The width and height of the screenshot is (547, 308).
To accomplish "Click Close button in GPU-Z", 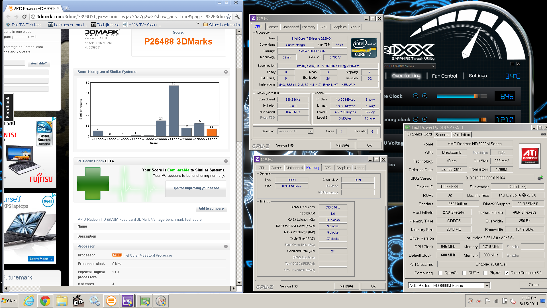I will pos(533,285).
